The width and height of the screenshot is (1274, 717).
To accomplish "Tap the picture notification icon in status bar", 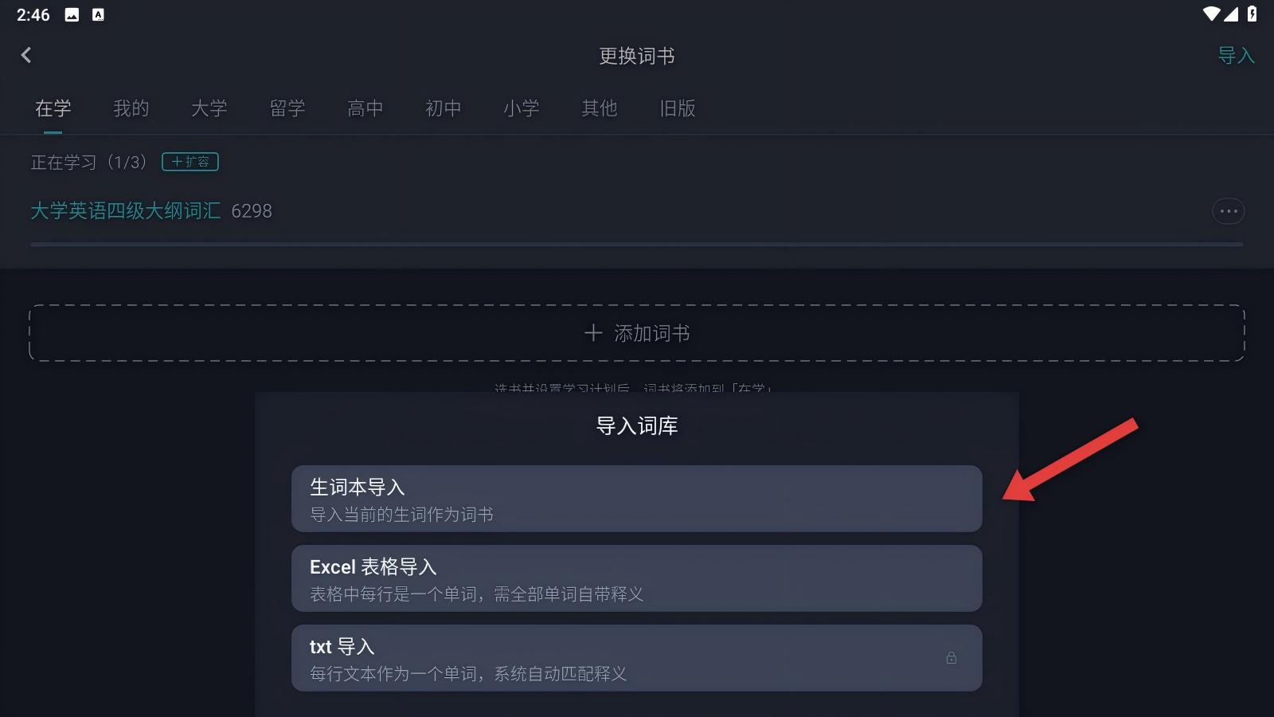I will [x=72, y=14].
